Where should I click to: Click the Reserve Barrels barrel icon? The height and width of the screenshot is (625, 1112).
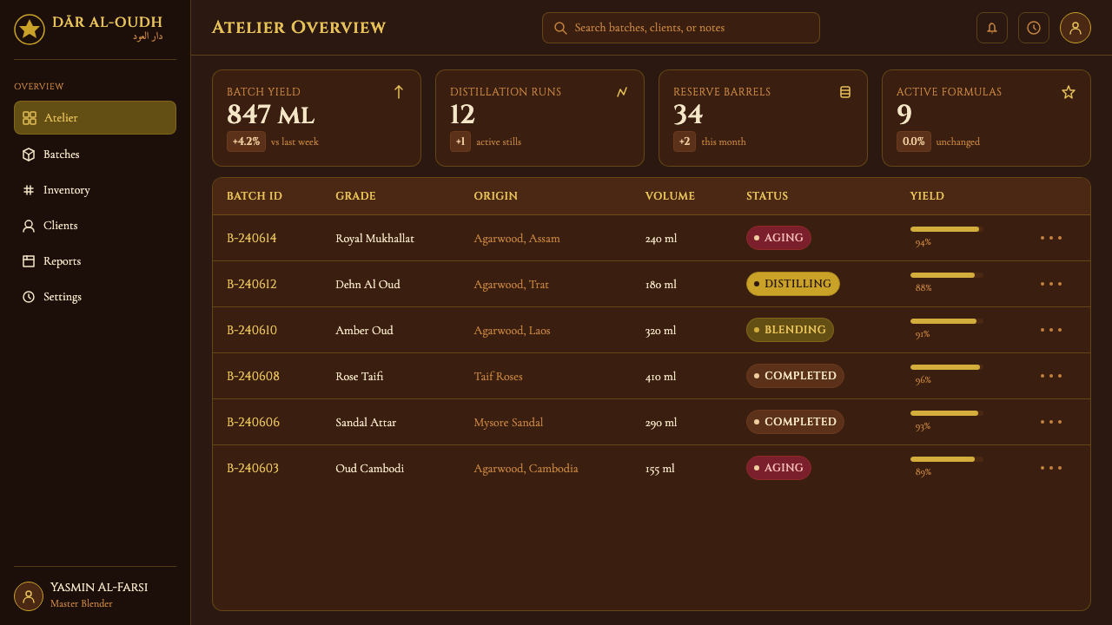click(845, 92)
